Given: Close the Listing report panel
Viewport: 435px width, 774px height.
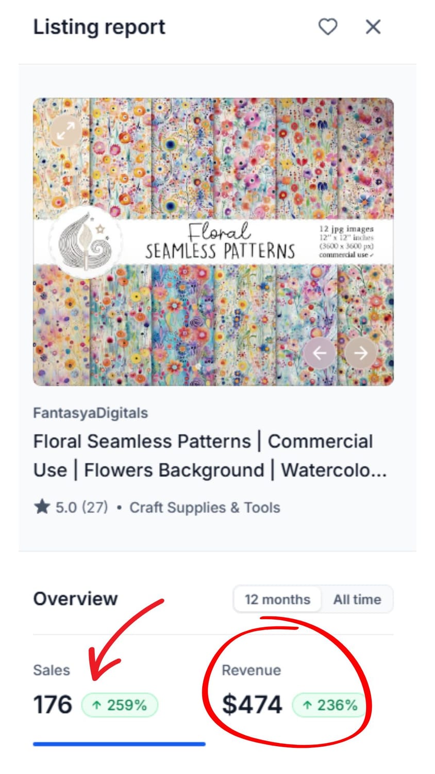Looking at the screenshot, I should coord(373,27).
